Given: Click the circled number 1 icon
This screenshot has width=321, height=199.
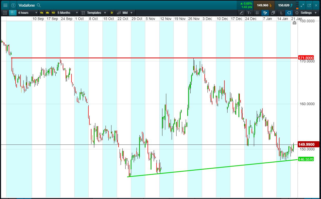Looking at the screenshot, I should pos(13,5).
